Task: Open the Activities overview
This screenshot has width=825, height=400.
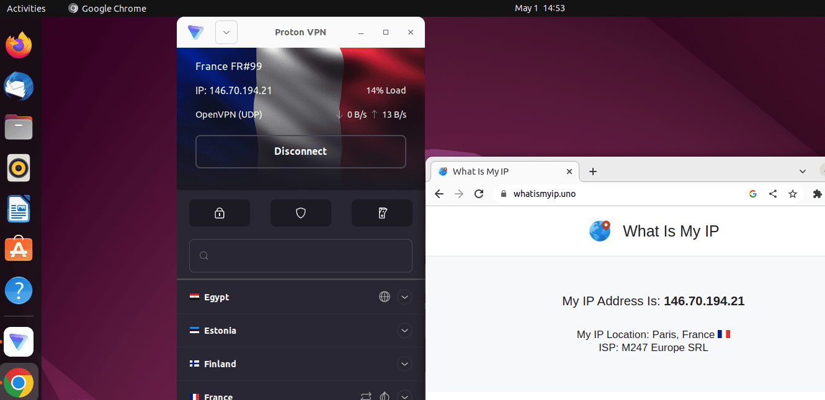Action: point(26,8)
